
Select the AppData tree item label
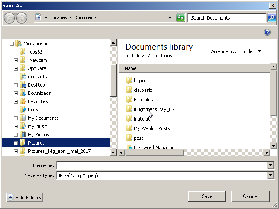(x=37, y=68)
